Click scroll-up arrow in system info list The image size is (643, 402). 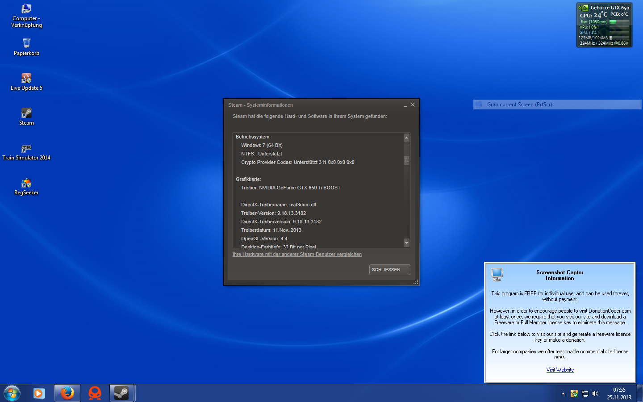[406, 138]
